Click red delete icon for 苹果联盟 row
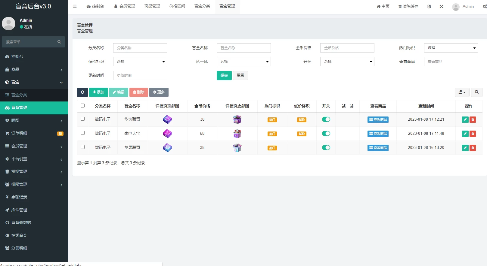This screenshot has width=487, height=266. pyautogui.click(x=473, y=148)
